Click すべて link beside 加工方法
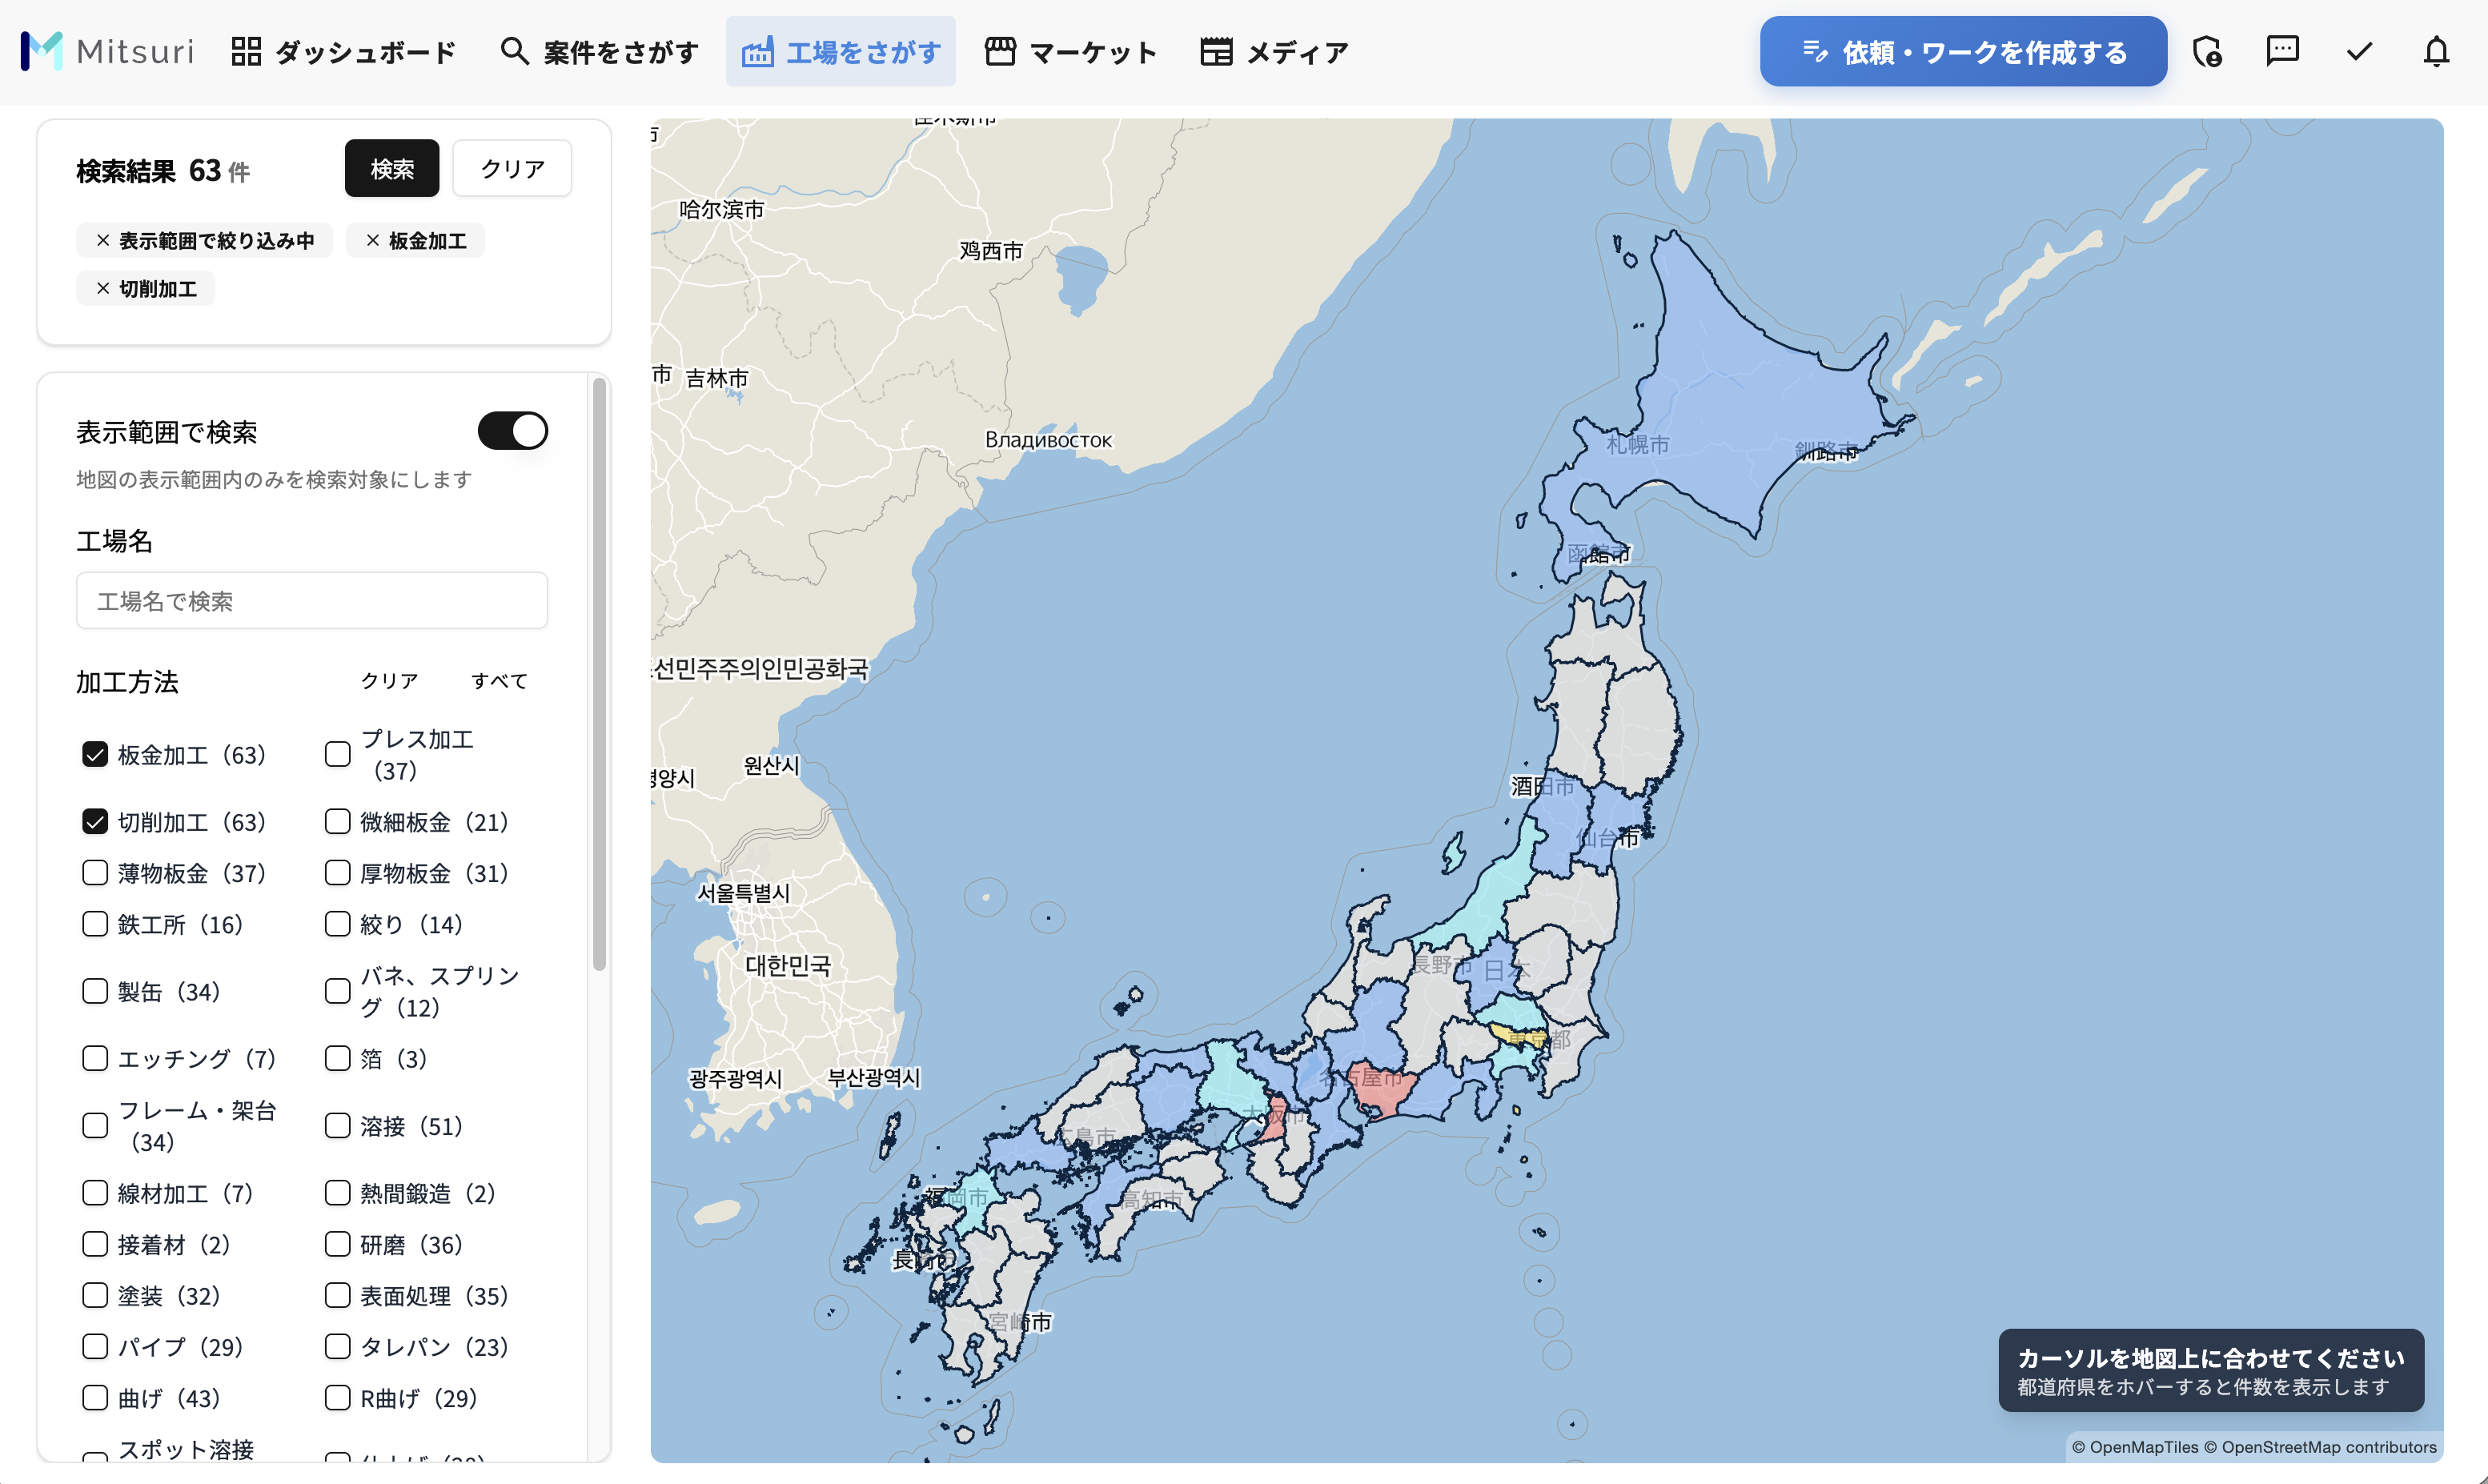2488x1484 pixels. tap(499, 681)
